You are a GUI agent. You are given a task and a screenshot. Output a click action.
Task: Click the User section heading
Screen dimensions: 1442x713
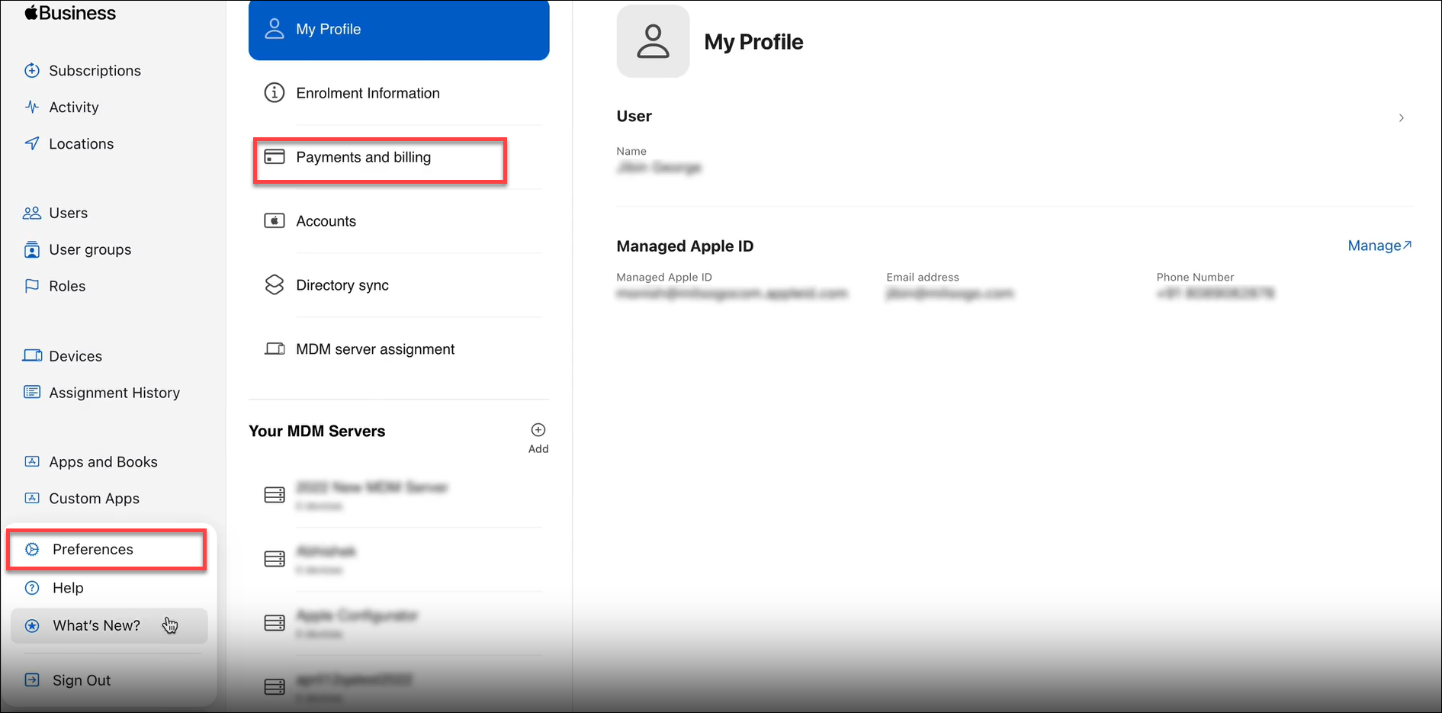(634, 116)
